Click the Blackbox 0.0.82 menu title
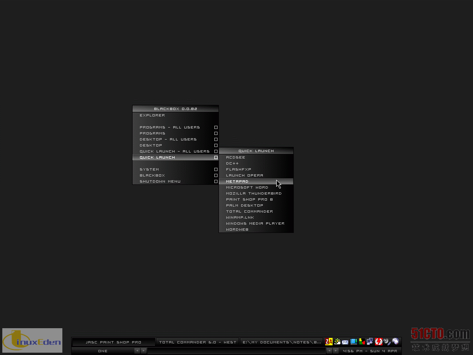 point(176,109)
